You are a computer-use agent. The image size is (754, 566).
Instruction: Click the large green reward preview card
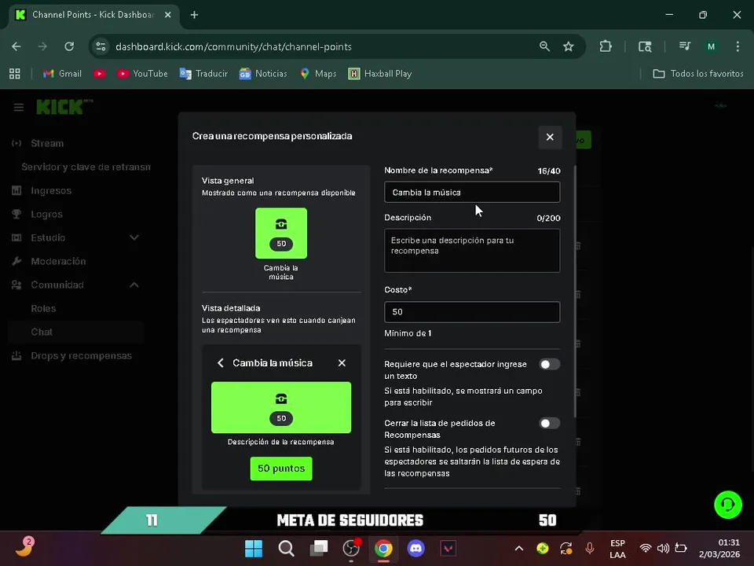pyautogui.click(x=281, y=407)
